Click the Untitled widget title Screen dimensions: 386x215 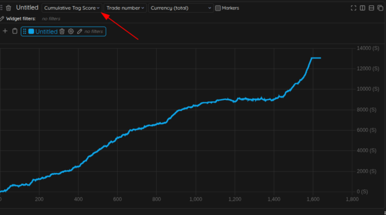(27, 8)
